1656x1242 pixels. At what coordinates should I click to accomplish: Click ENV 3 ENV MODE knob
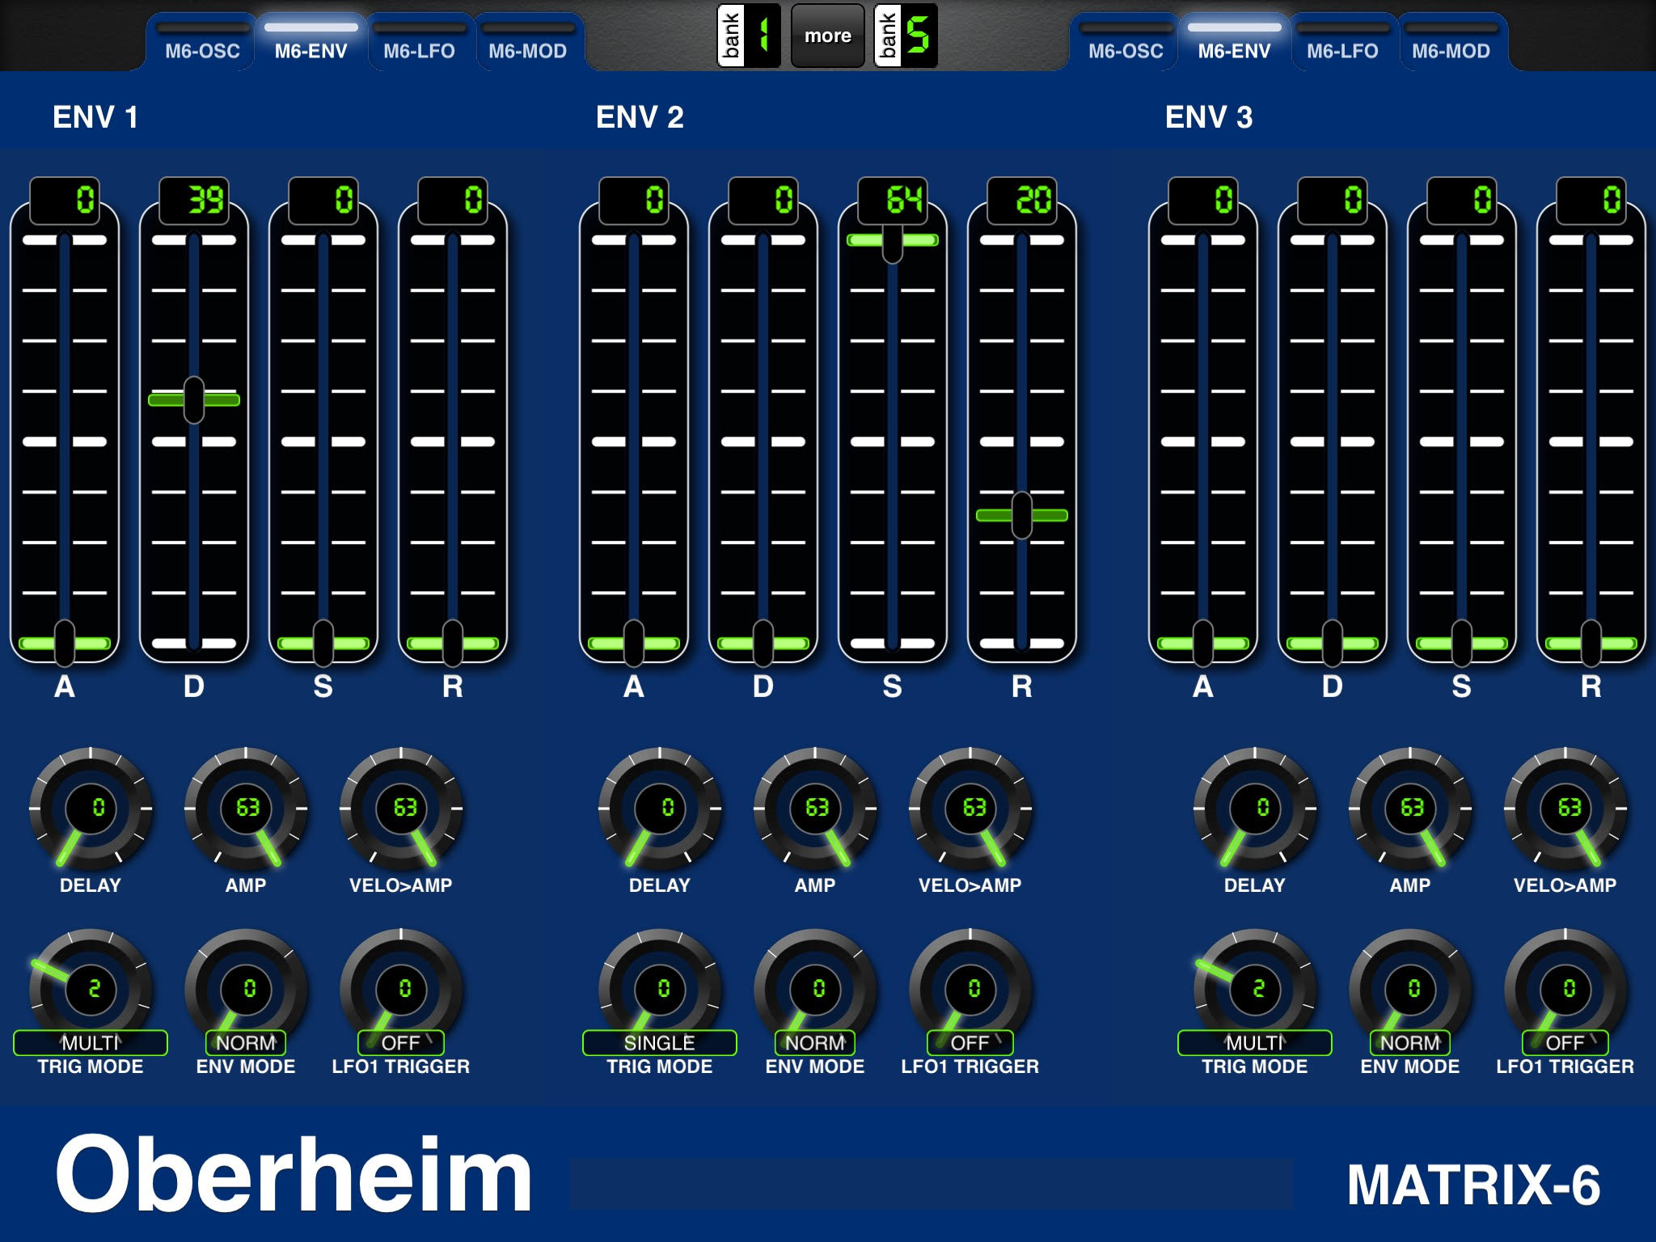[x=1410, y=988]
